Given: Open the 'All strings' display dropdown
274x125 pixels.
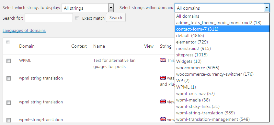Looking at the screenshot, I should point(87,8).
